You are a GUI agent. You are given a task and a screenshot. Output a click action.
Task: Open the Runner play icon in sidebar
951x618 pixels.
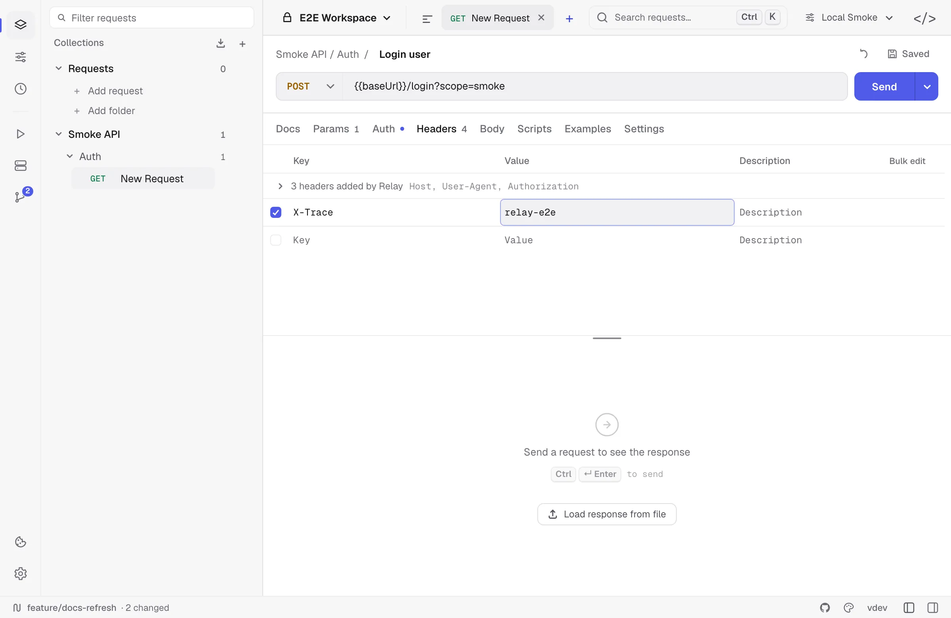(x=20, y=134)
